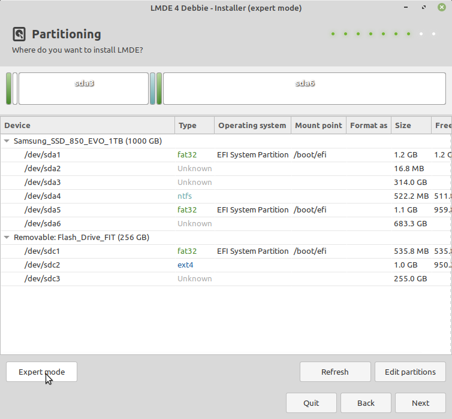Select the sda3 block in partition bar
Screen dimensions: 452x419
83,89
